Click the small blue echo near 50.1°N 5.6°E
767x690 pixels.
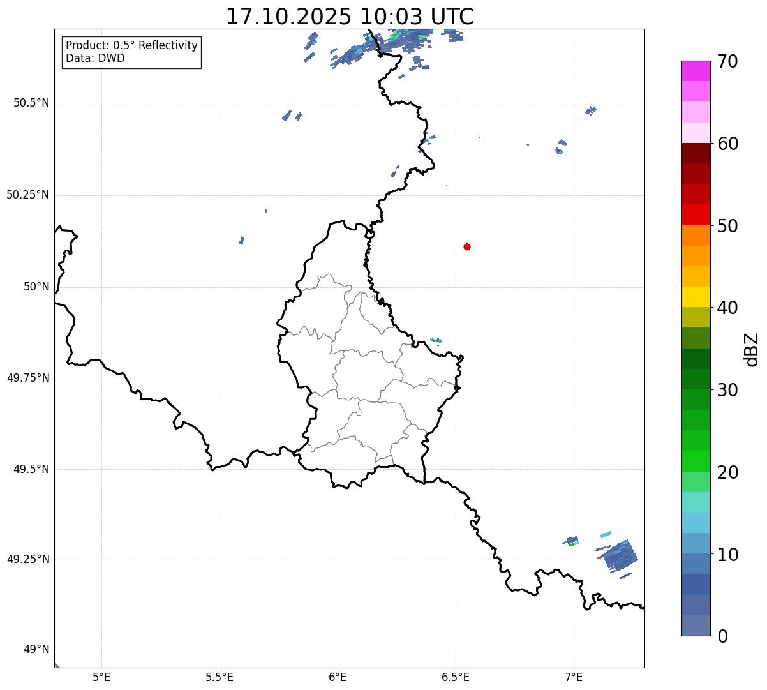[242, 240]
